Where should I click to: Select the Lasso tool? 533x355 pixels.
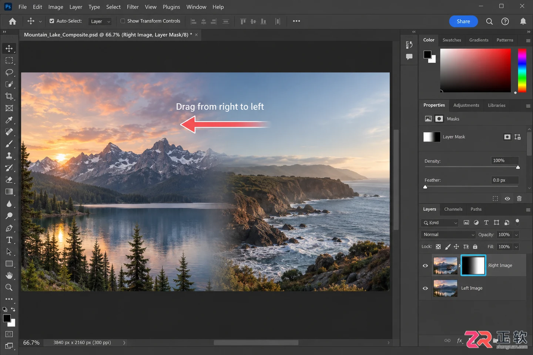9,72
